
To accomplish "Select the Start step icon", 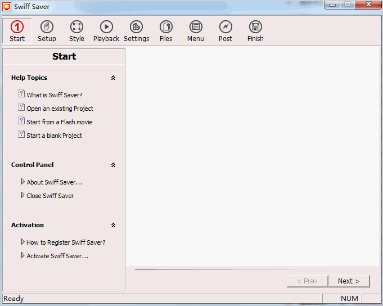I will tap(17, 27).
